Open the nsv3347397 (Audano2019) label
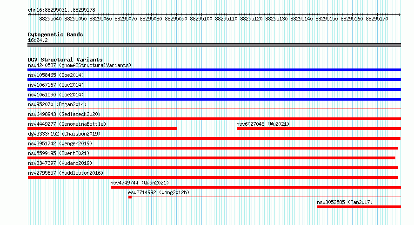 point(60,163)
